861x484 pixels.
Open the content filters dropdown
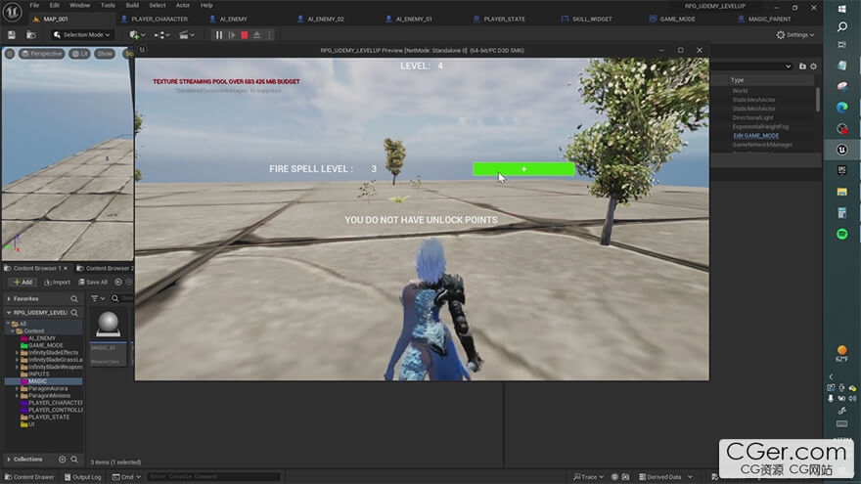pyautogui.click(x=98, y=298)
